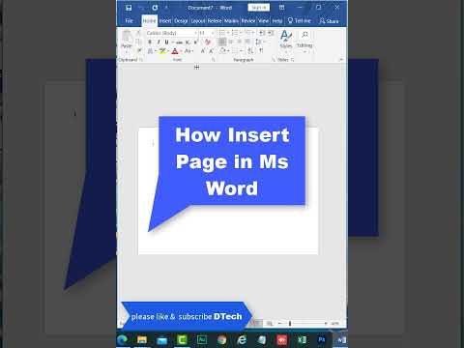Open Microsoft Edge from taskbar
The image size is (464, 348).
[x=122, y=339]
